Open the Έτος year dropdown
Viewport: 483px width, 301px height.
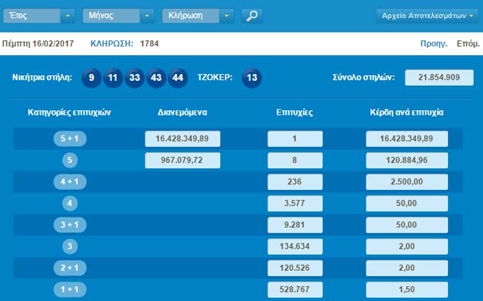pyautogui.click(x=38, y=16)
